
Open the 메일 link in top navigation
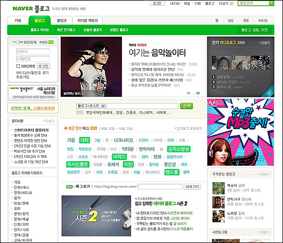187,3
